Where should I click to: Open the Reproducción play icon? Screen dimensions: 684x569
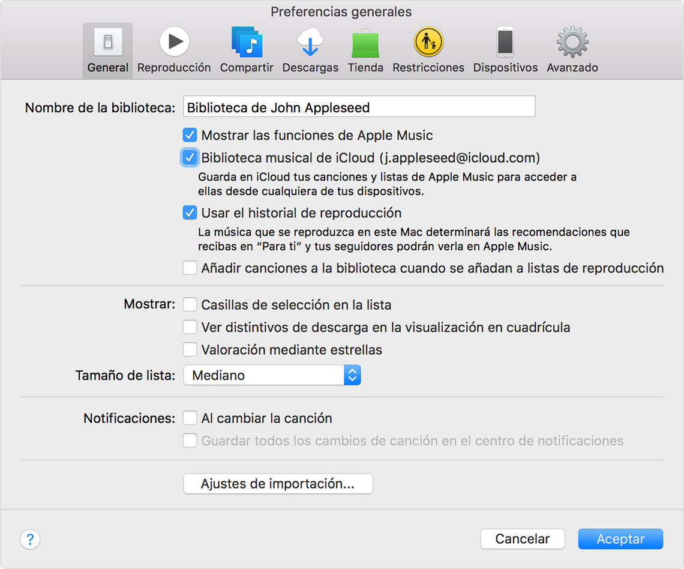174,42
